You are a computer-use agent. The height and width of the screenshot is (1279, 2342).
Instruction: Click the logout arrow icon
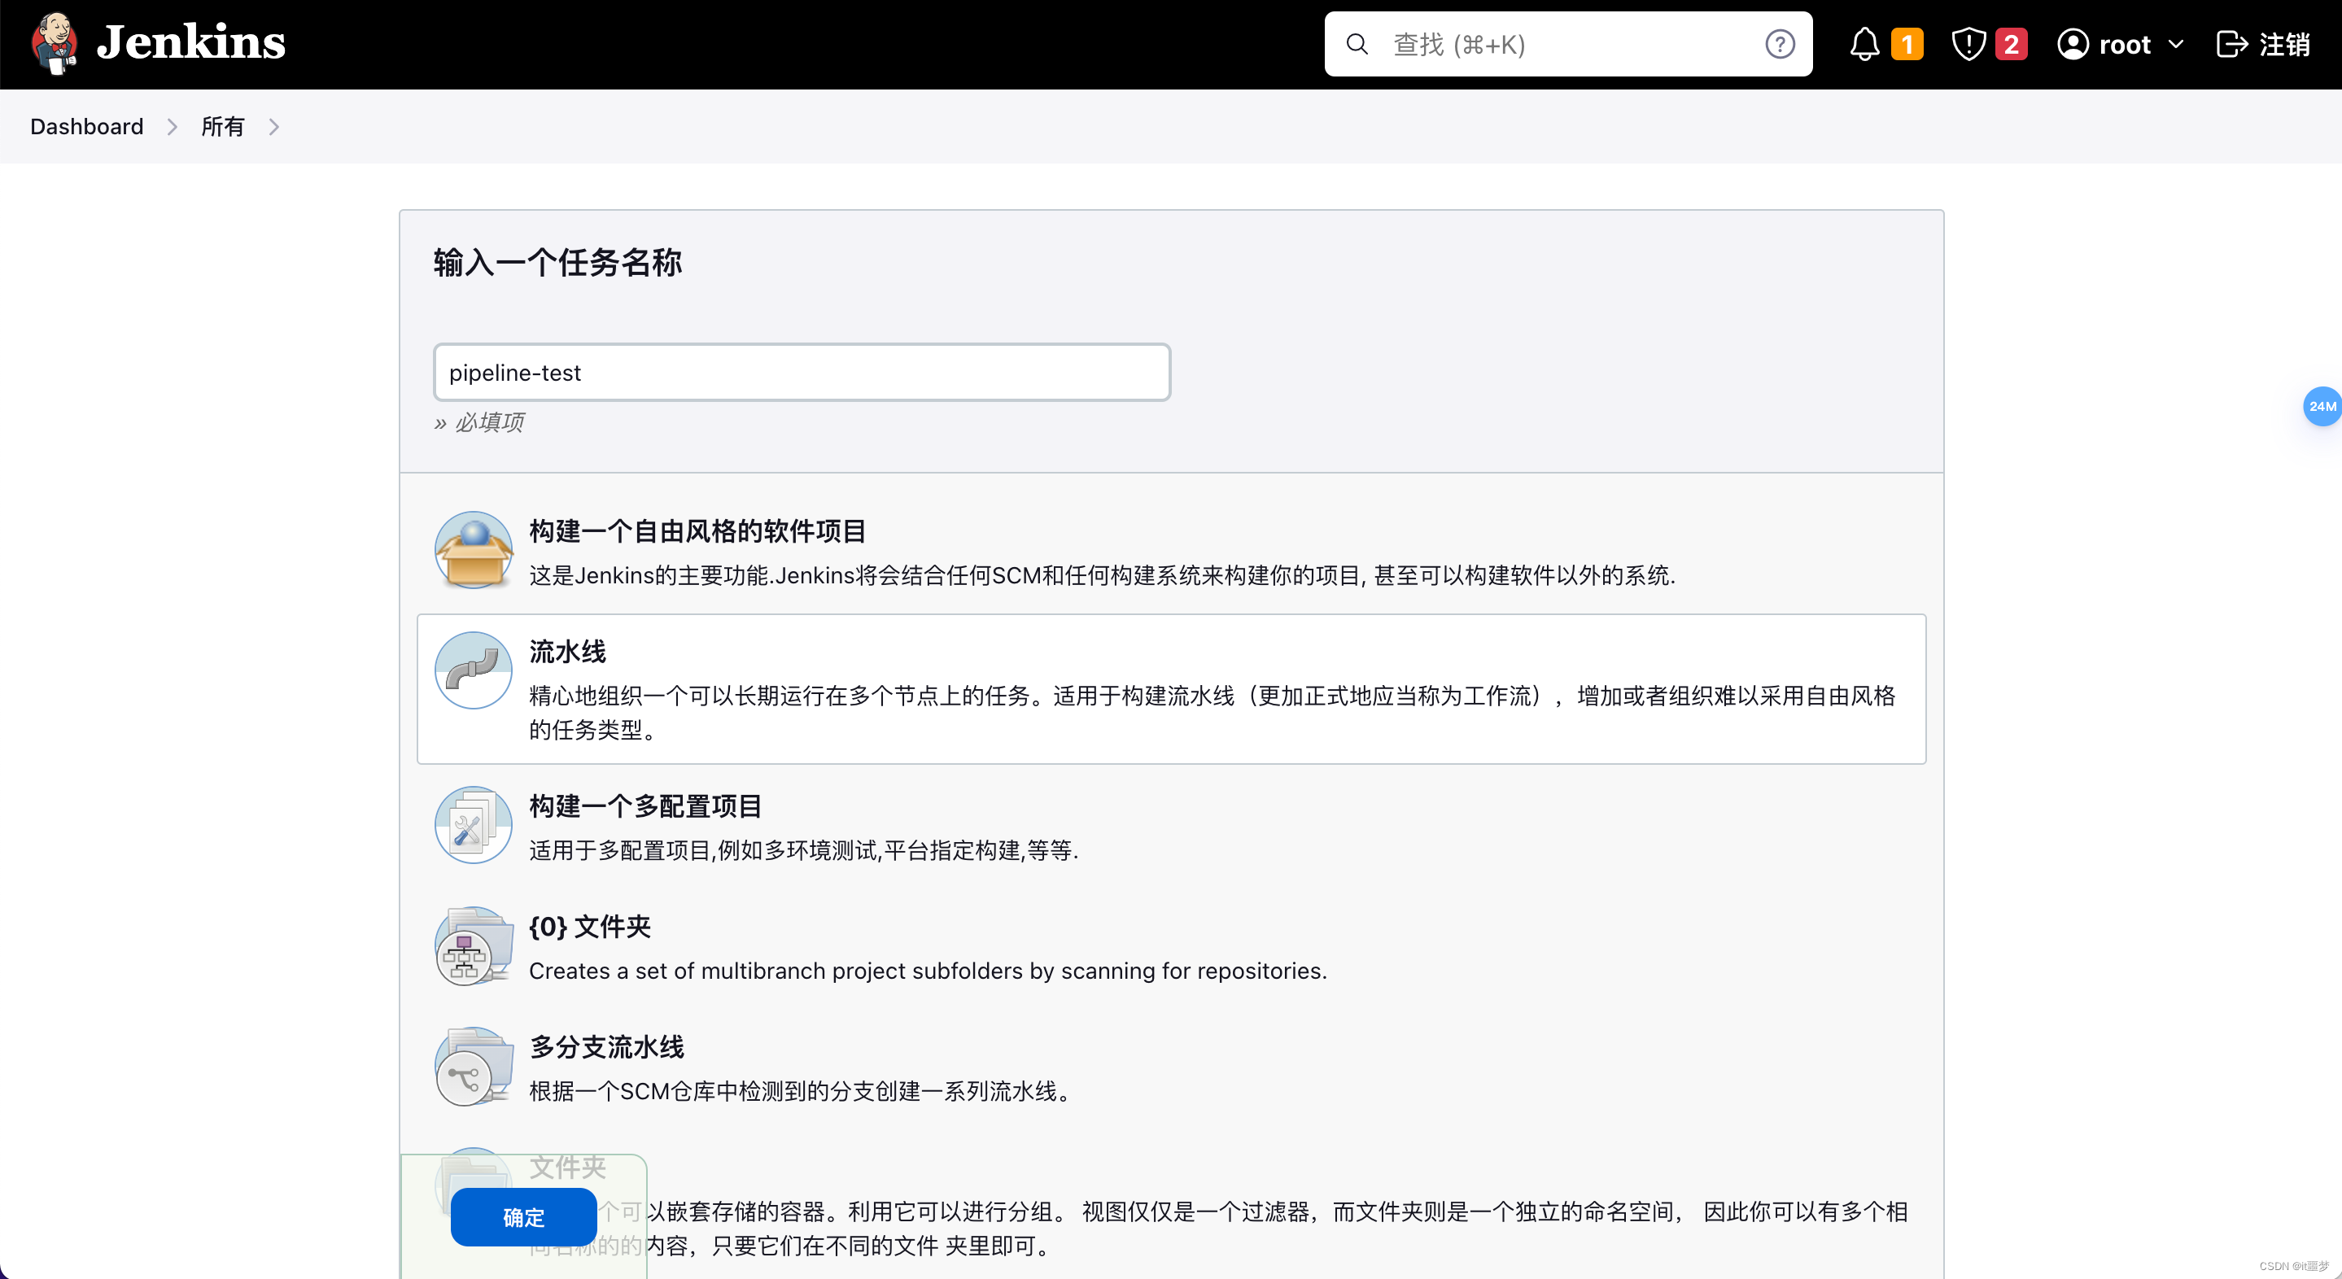pyautogui.click(x=2232, y=44)
